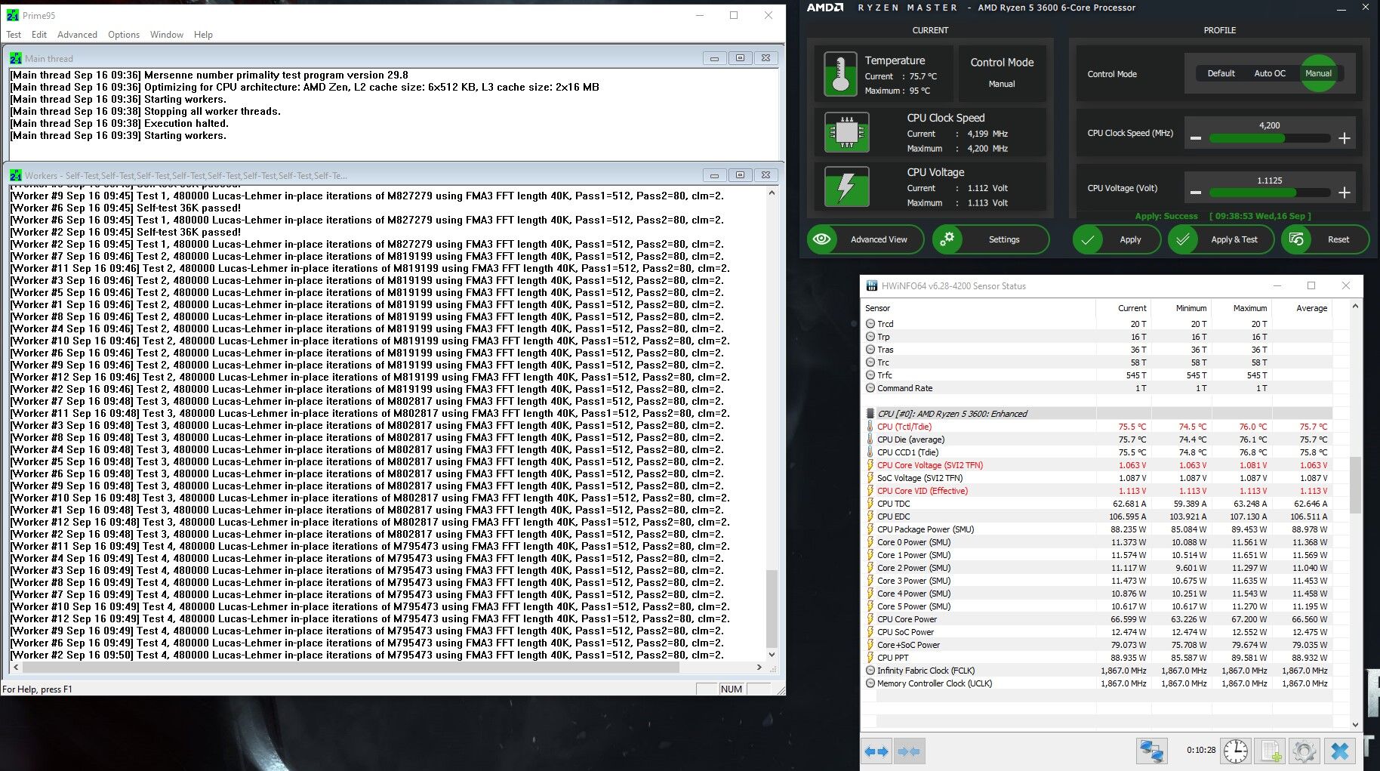Click the Maximum column header in HWiNFO
This screenshot has height=771, width=1380.
click(x=1241, y=308)
